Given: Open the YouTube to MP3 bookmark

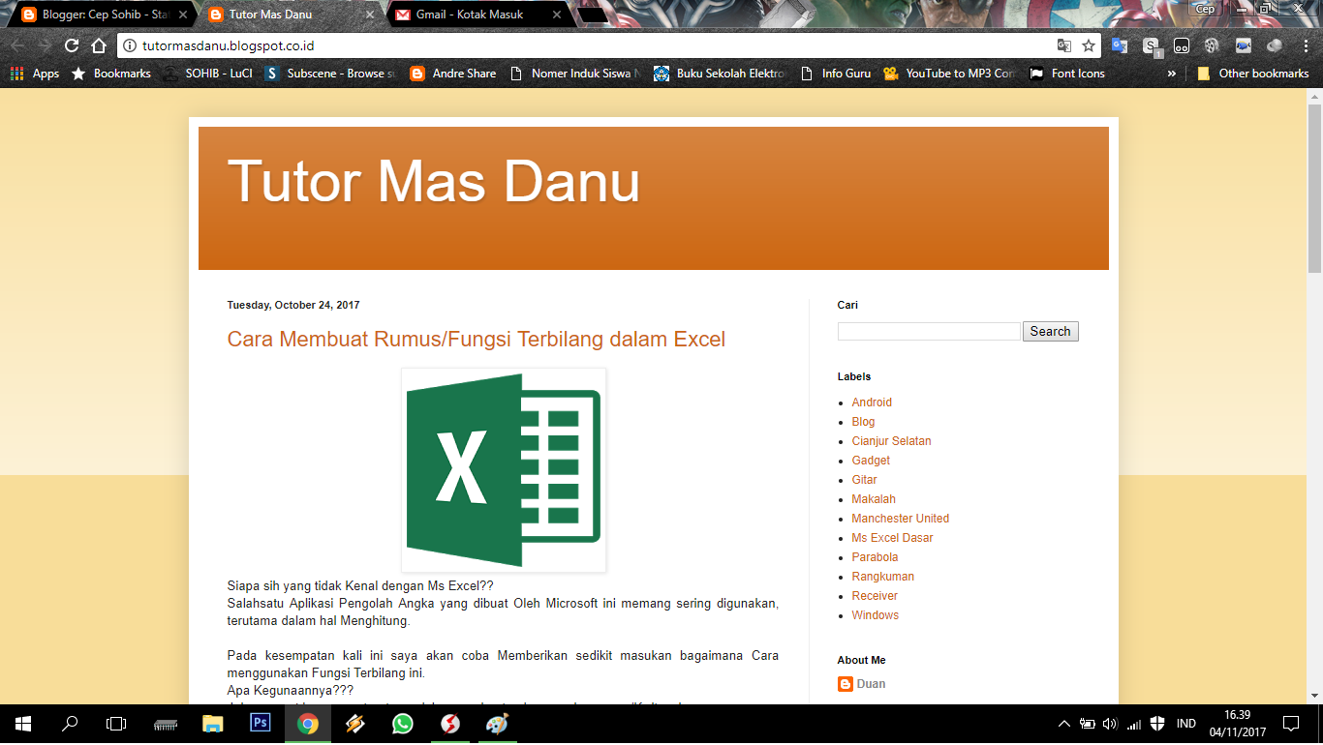Looking at the screenshot, I should tap(950, 74).
